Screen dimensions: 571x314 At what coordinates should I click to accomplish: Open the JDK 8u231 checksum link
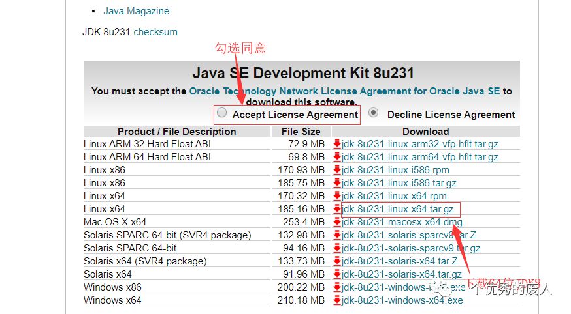click(x=155, y=32)
